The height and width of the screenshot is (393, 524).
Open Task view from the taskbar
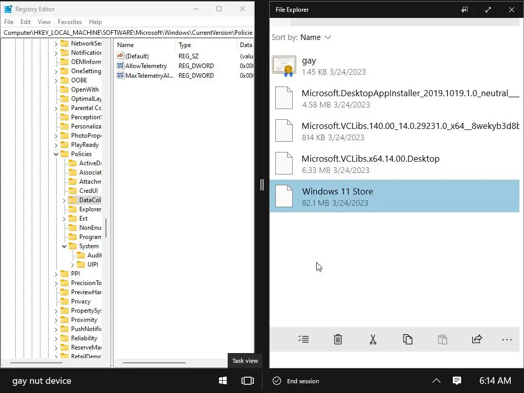click(x=248, y=381)
